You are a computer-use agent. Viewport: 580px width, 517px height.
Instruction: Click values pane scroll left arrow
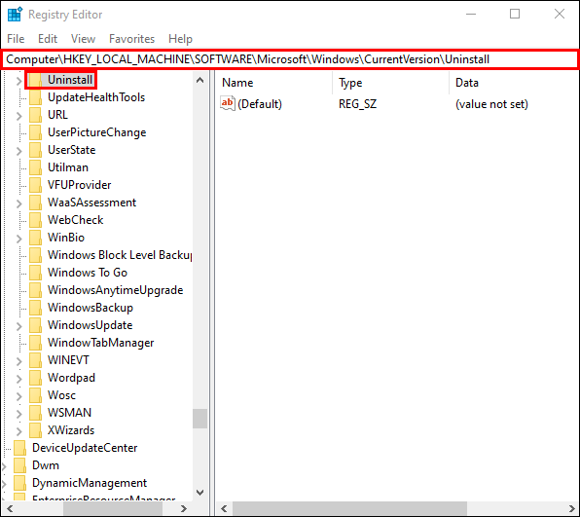(x=224, y=508)
